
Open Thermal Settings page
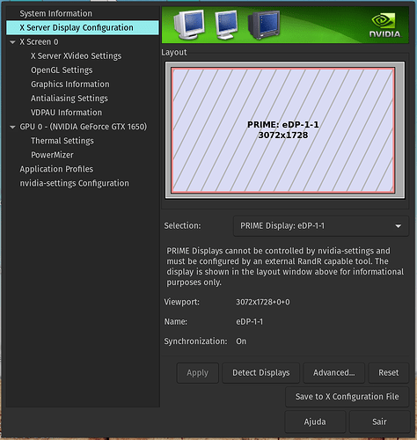pyautogui.click(x=62, y=141)
